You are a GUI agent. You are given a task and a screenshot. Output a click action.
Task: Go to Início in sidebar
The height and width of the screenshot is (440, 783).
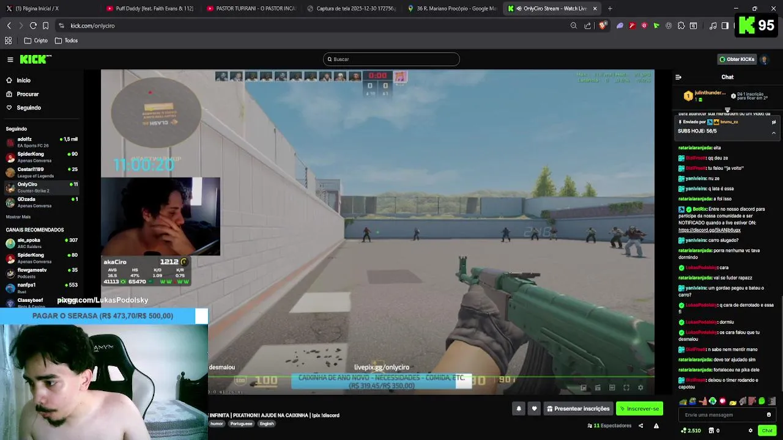coord(18,80)
